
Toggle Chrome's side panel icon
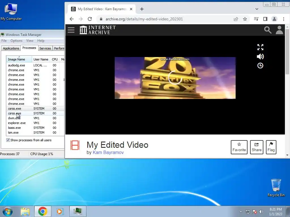265,19
